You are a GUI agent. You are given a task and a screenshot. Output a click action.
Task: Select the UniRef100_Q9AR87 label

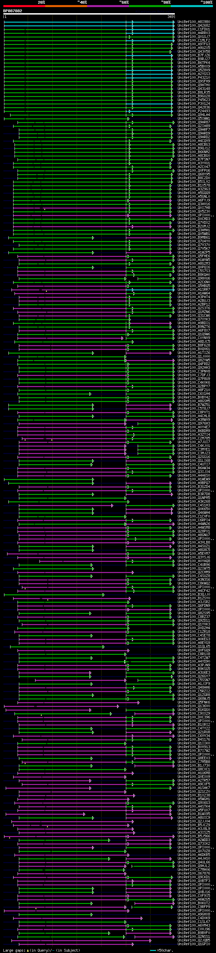click(x=194, y=122)
